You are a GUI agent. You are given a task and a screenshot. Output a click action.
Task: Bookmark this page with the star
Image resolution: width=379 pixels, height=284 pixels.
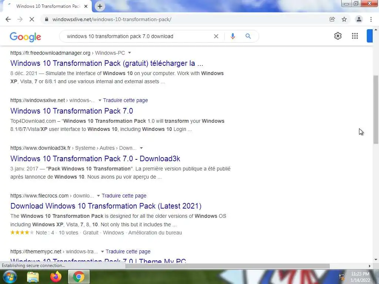pyautogui.click(x=344, y=19)
